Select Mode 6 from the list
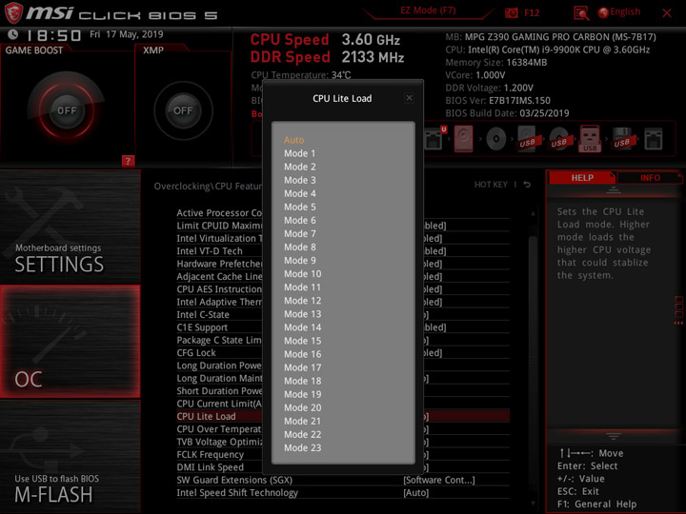The height and width of the screenshot is (514, 686). coord(300,220)
